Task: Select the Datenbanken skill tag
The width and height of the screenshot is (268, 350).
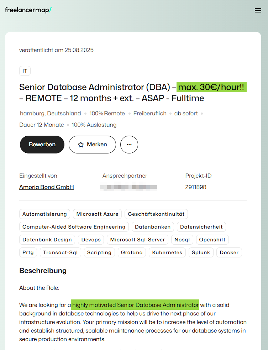Action: (x=153, y=227)
